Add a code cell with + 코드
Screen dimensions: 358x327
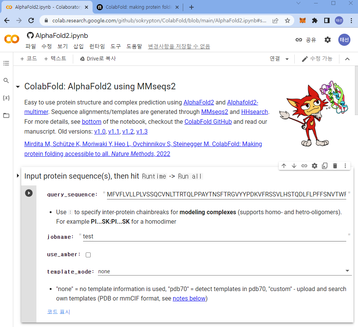click(28, 59)
